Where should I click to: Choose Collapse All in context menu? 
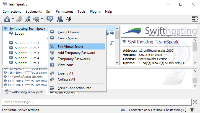77,79
